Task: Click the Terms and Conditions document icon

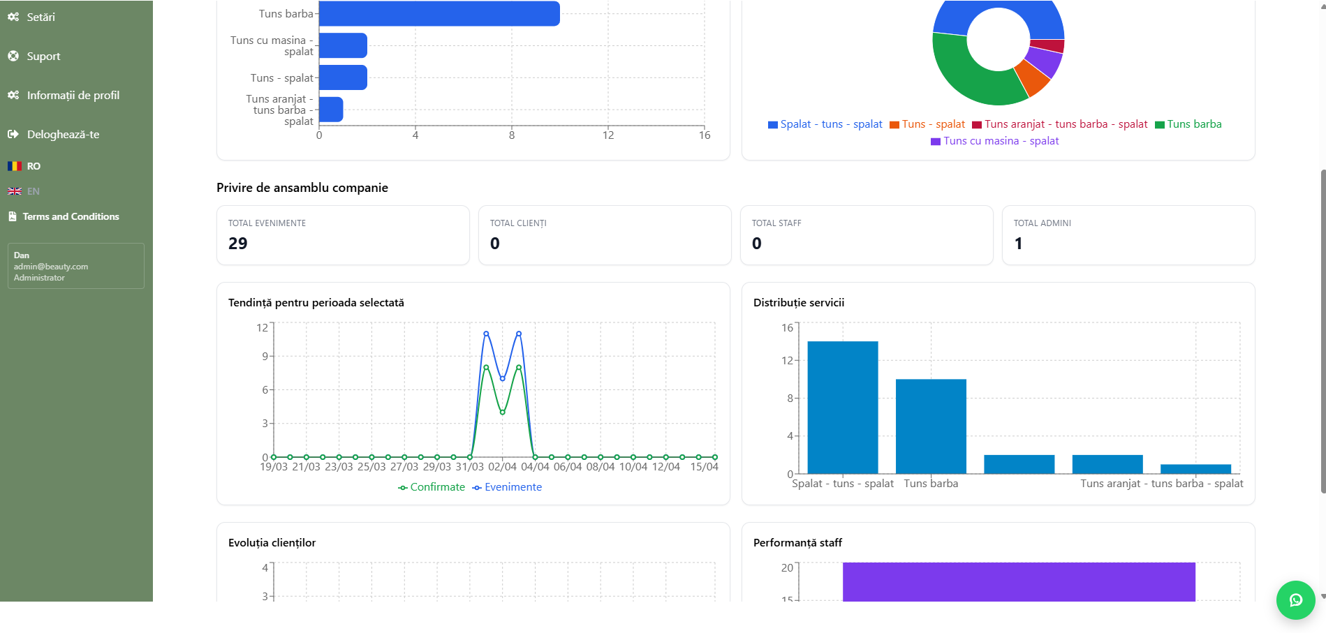Action: point(13,216)
